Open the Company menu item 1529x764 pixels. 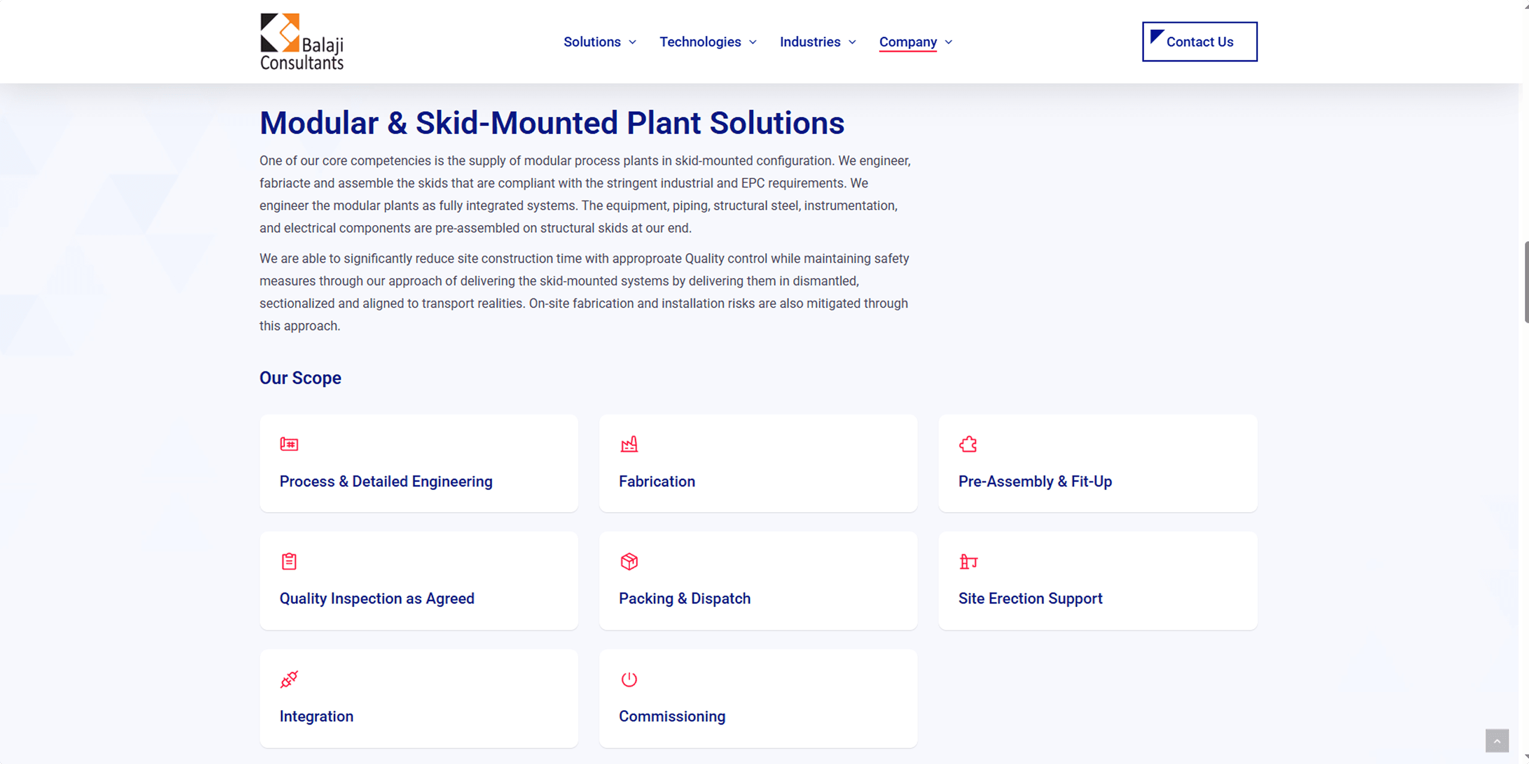tap(908, 42)
